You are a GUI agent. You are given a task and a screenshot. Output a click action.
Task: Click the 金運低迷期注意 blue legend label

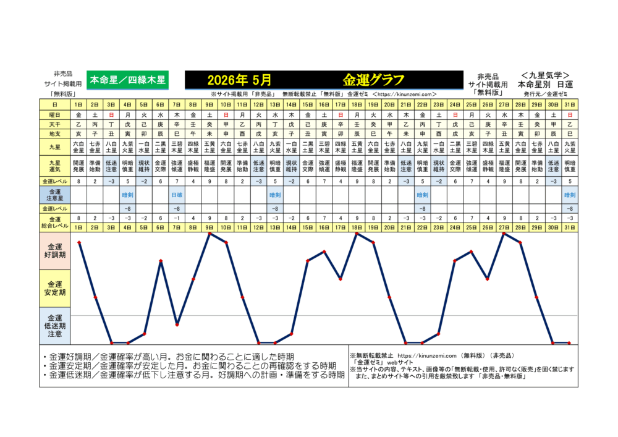[x=55, y=325]
